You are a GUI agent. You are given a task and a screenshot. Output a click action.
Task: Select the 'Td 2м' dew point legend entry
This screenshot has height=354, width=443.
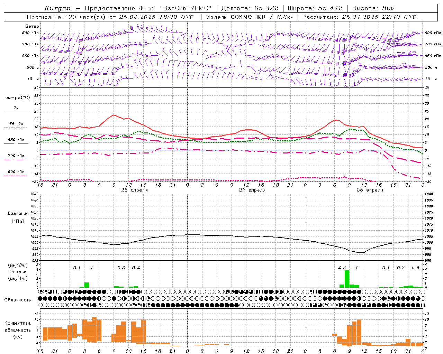(16, 124)
